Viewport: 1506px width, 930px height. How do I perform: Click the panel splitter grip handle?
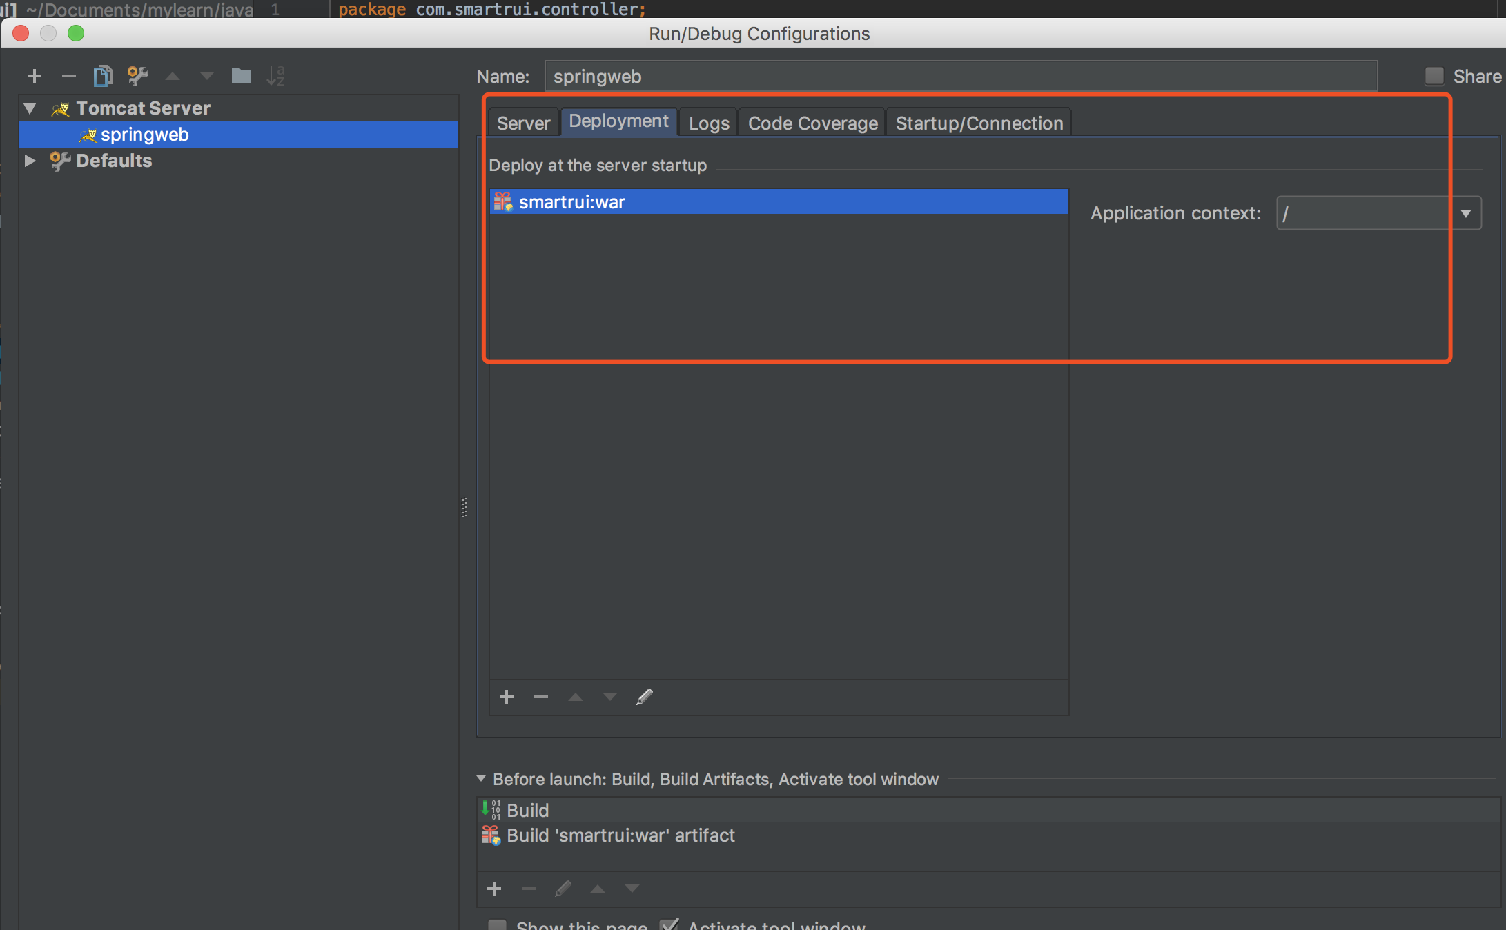click(464, 508)
